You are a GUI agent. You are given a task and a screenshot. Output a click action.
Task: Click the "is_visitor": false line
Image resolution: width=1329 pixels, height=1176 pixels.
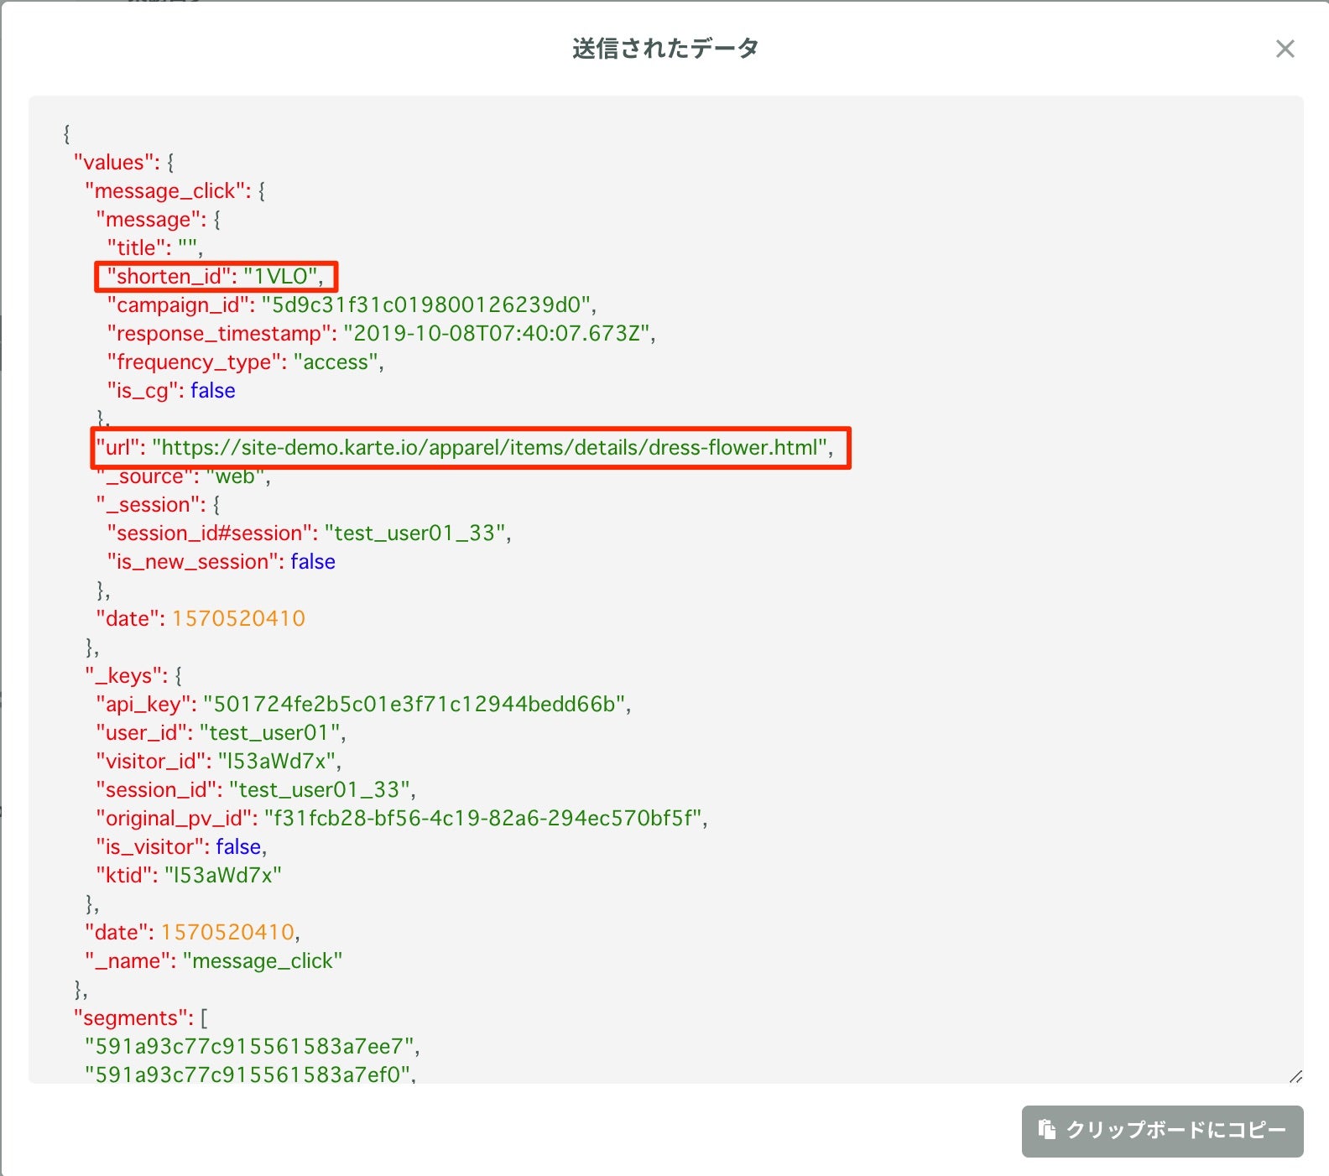[x=181, y=846]
